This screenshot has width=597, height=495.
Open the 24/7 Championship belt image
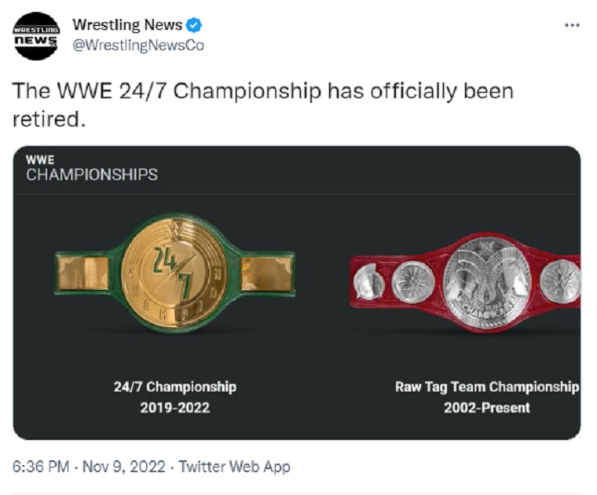pyautogui.click(x=175, y=273)
